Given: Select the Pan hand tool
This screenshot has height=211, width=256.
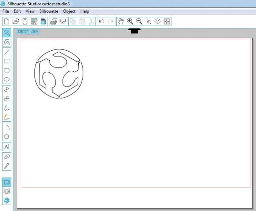Looking at the screenshot, I should (x=121, y=21).
